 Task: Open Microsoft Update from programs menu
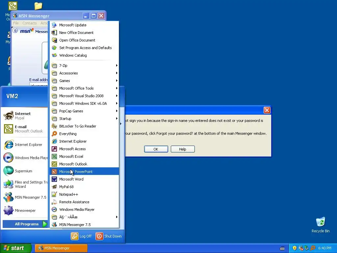tap(84, 25)
